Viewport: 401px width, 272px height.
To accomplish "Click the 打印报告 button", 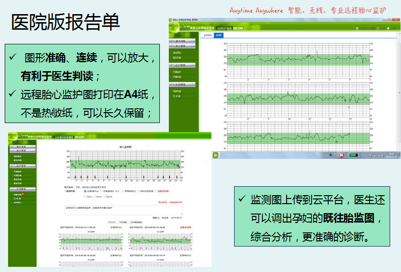I will [x=123, y=223].
